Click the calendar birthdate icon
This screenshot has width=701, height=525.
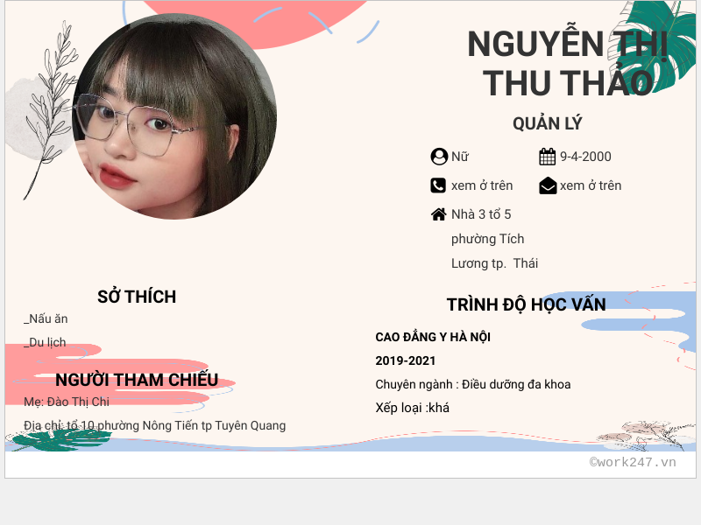point(547,157)
